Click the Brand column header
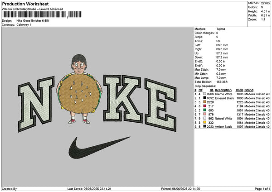 [x=249, y=90]
